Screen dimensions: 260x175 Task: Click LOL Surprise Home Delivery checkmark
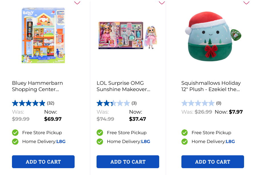[100, 142]
